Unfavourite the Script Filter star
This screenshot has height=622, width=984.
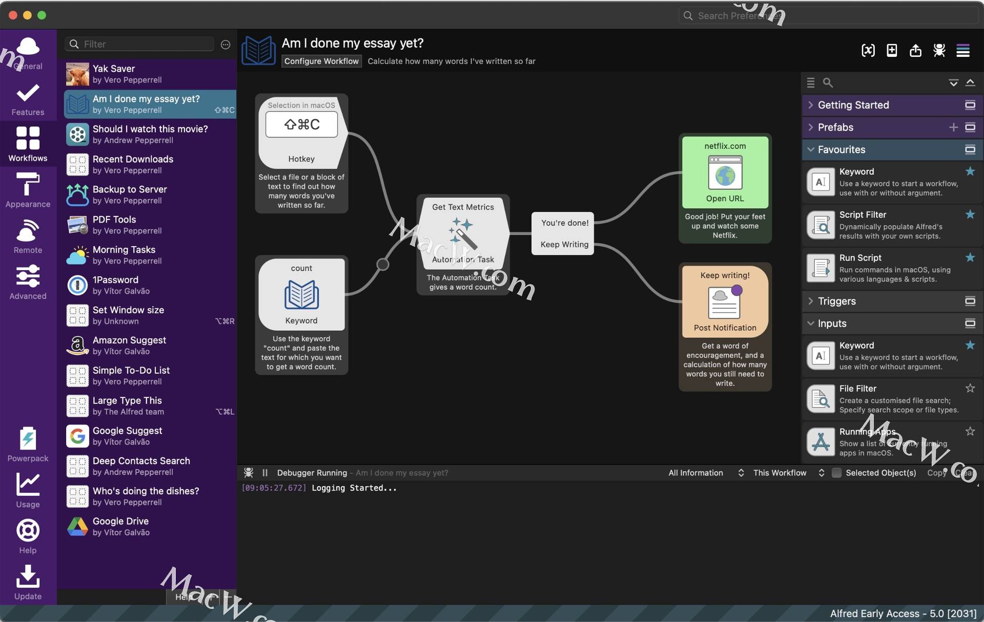[970, 215]
